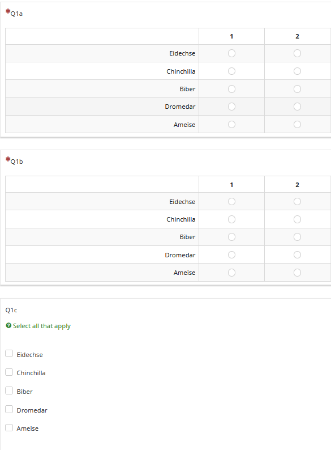Mark option 2 for Ameise in Q1b
The height and width of the screenshot is (450, 331).
(297, 273)
